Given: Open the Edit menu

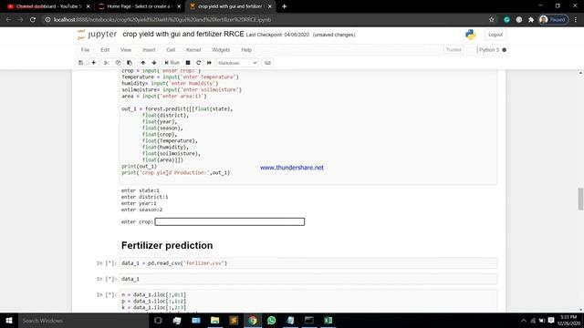Looking at the screenshot, I should tap(105, 50).
